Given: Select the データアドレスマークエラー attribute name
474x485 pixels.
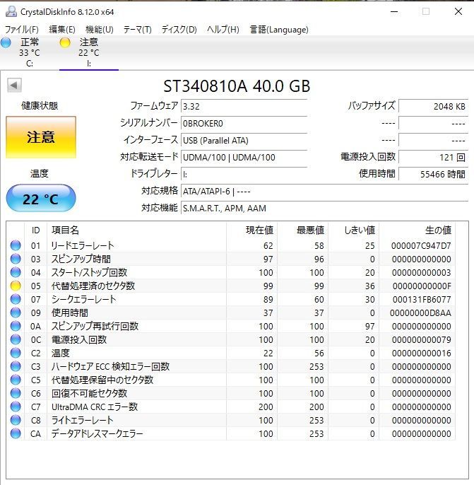Looking at the screenshot, I should (97, 433).
